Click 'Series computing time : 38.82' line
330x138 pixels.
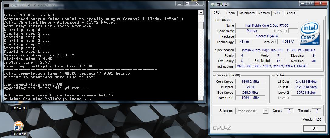click(39, 55)
